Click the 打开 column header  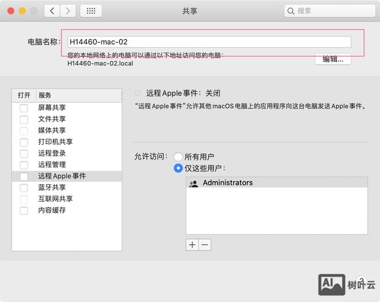24,95
